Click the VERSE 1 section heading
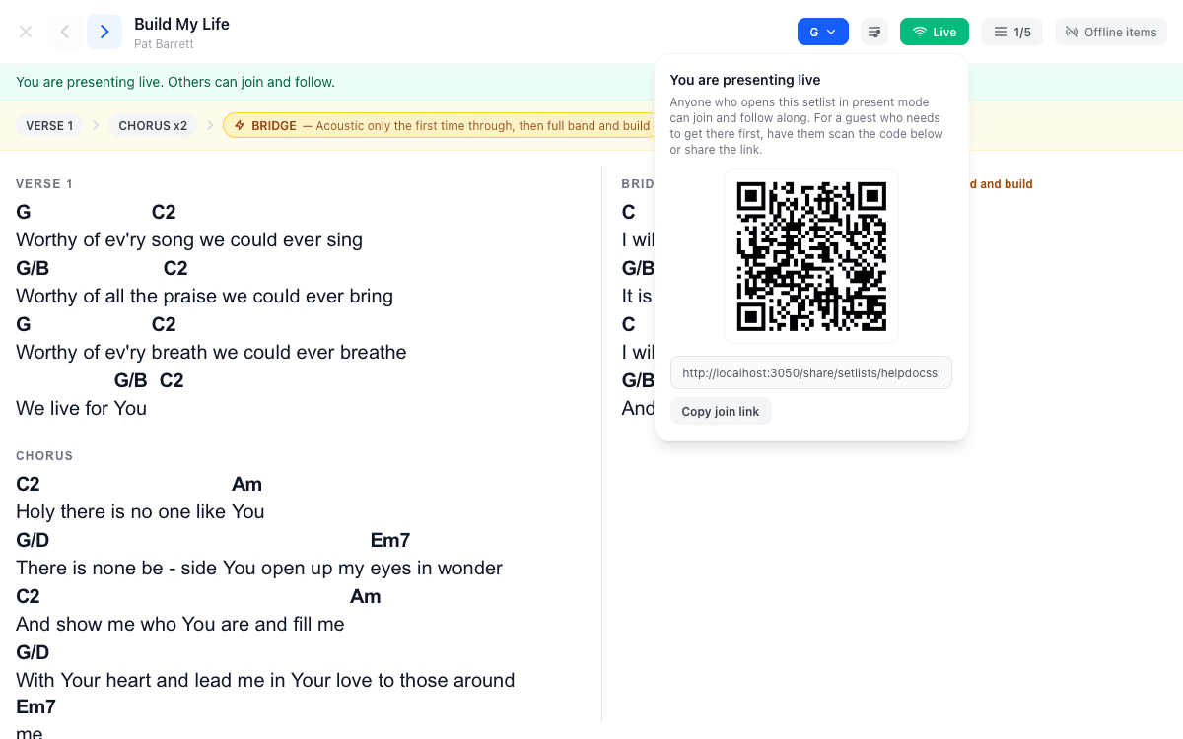 coord(44,184)
